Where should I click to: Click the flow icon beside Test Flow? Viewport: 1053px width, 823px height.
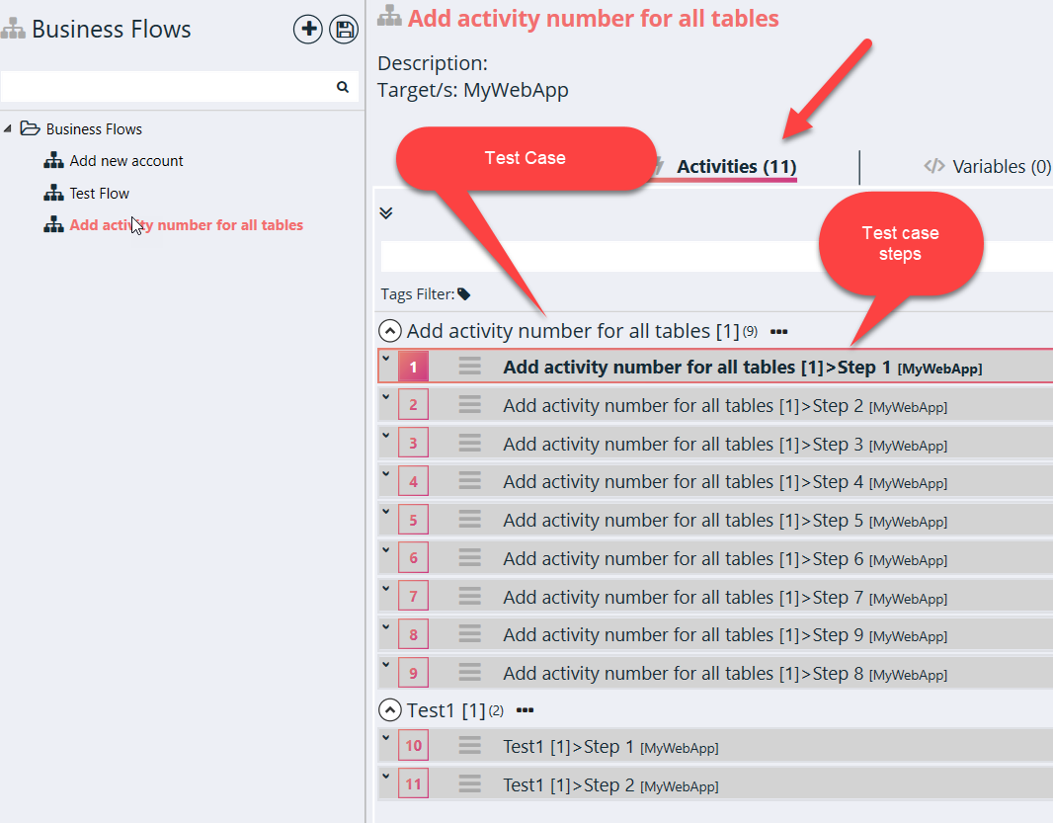pyautogui.click(x=52, y=193)
